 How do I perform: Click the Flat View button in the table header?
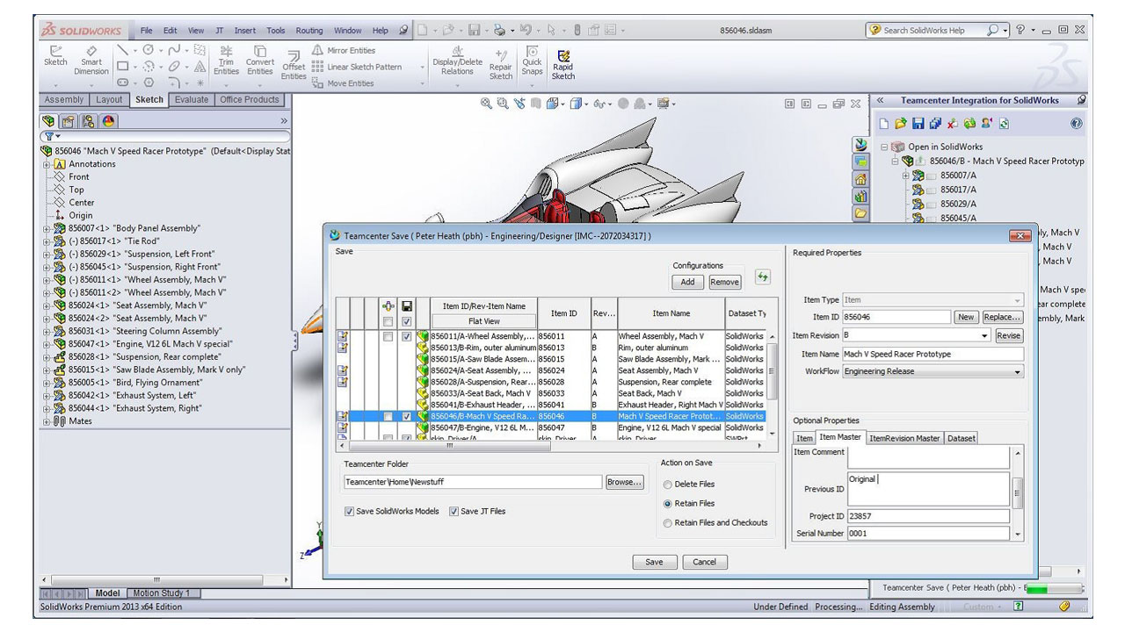pyautogui.click(x=483, y=321)
